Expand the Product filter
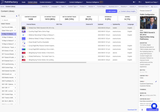Viewport: 160px width, 112px height. [83, 6]
